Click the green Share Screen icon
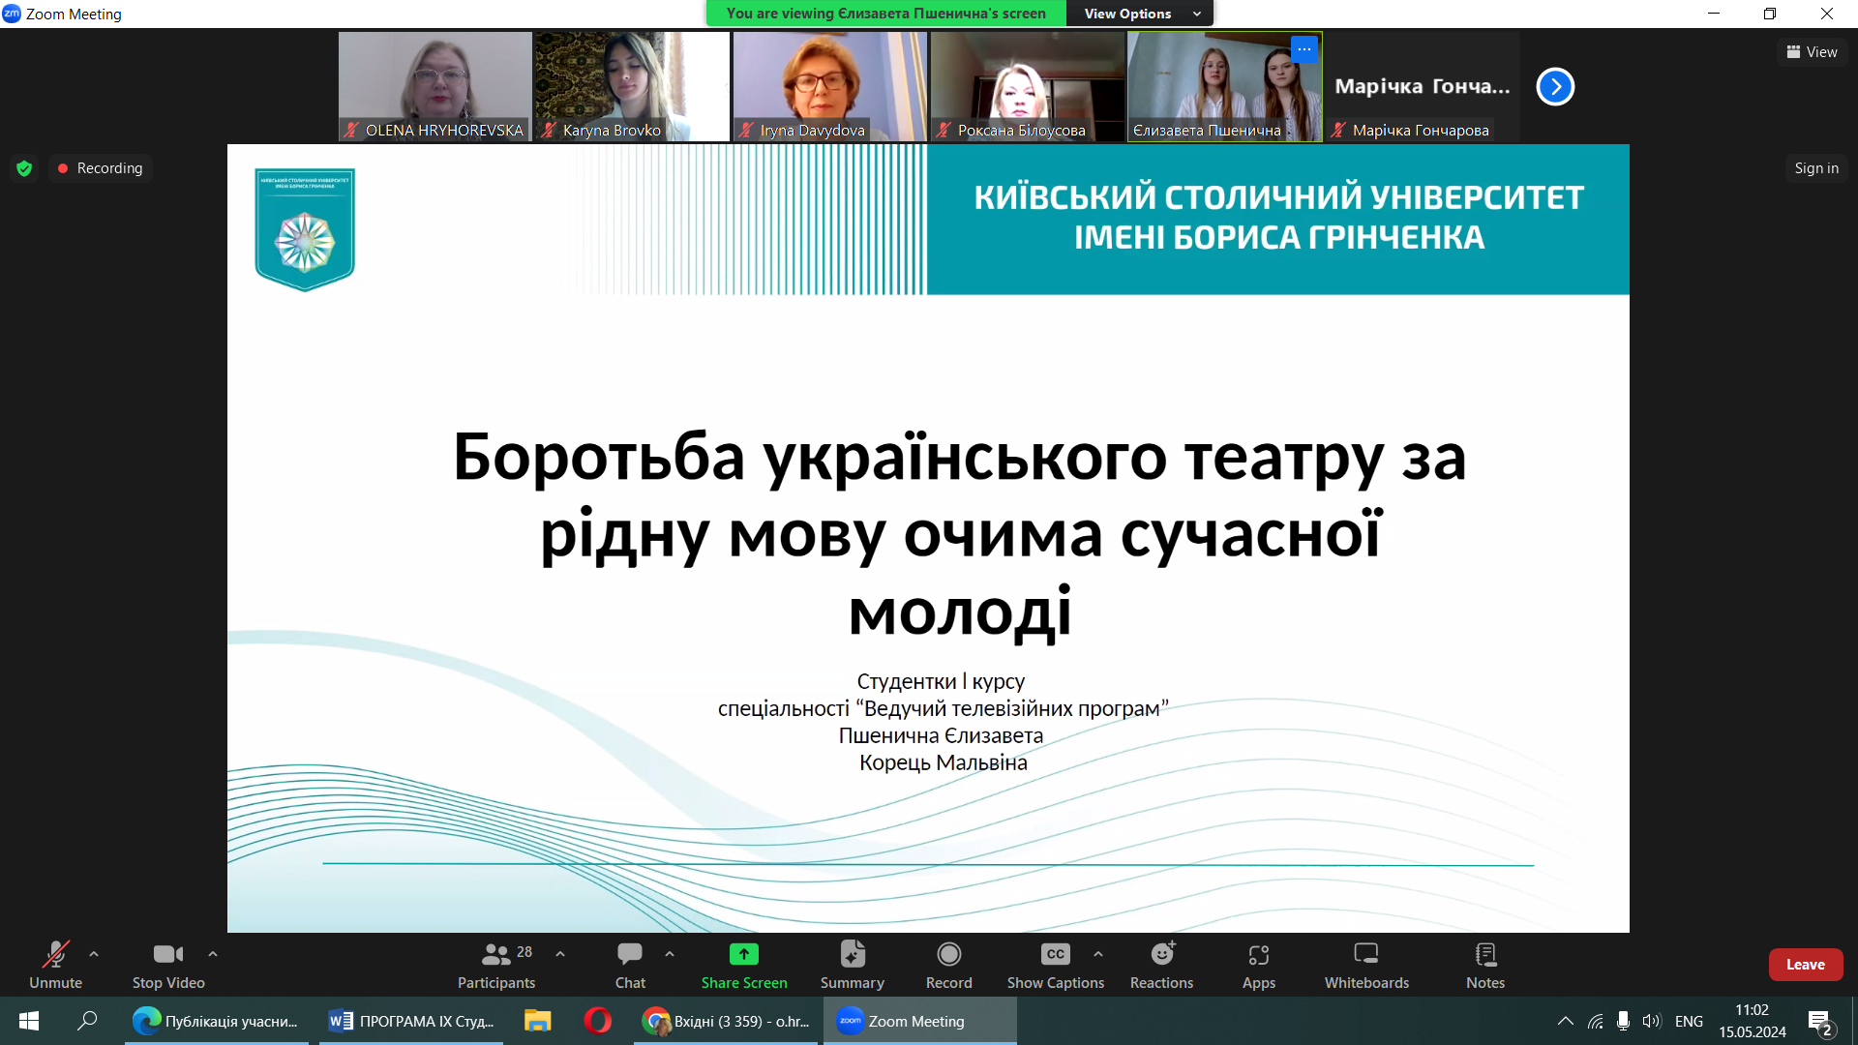This screenshot has height=1045, width=1858. click(x=743, y=955)
